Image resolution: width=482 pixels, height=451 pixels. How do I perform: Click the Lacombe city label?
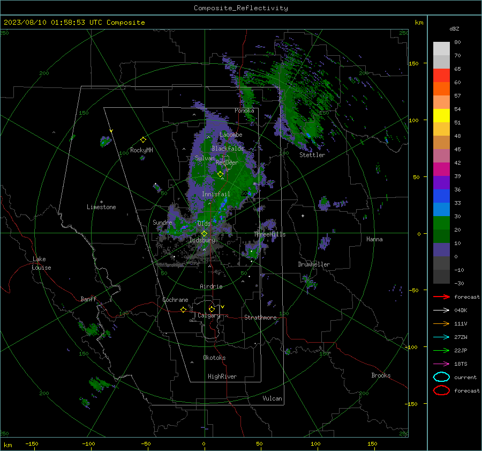(231, 135)
